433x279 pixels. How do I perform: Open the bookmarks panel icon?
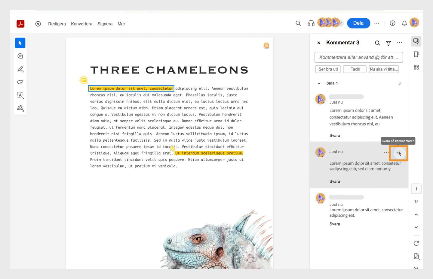(x=416, y=54)
